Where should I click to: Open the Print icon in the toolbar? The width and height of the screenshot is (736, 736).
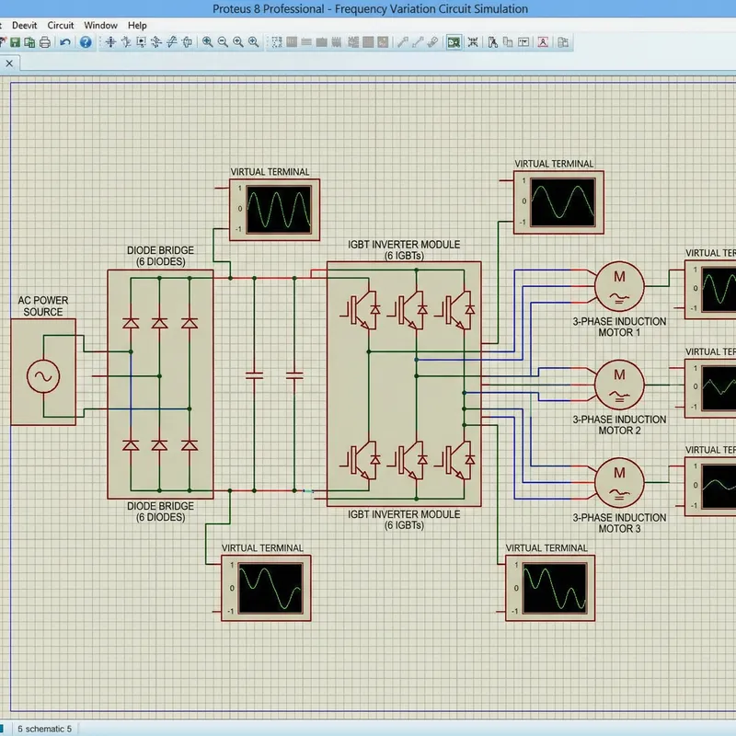point(45,40)
